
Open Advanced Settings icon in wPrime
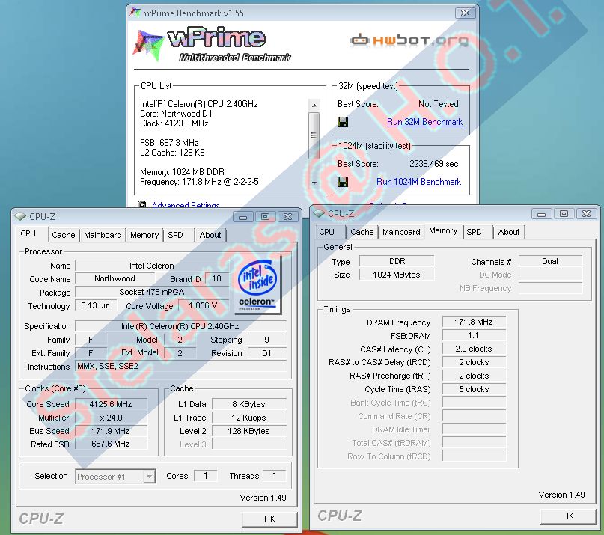click(x=141, y=204)
